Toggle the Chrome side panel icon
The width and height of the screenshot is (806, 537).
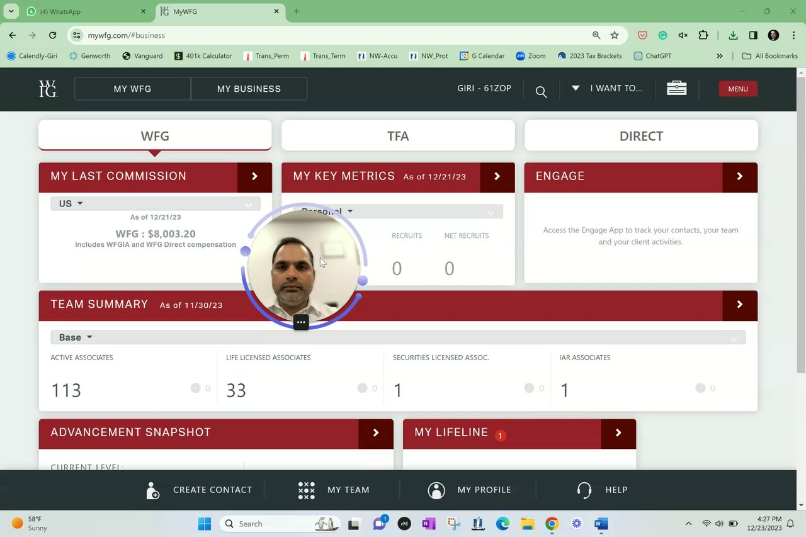coord(753,35)
